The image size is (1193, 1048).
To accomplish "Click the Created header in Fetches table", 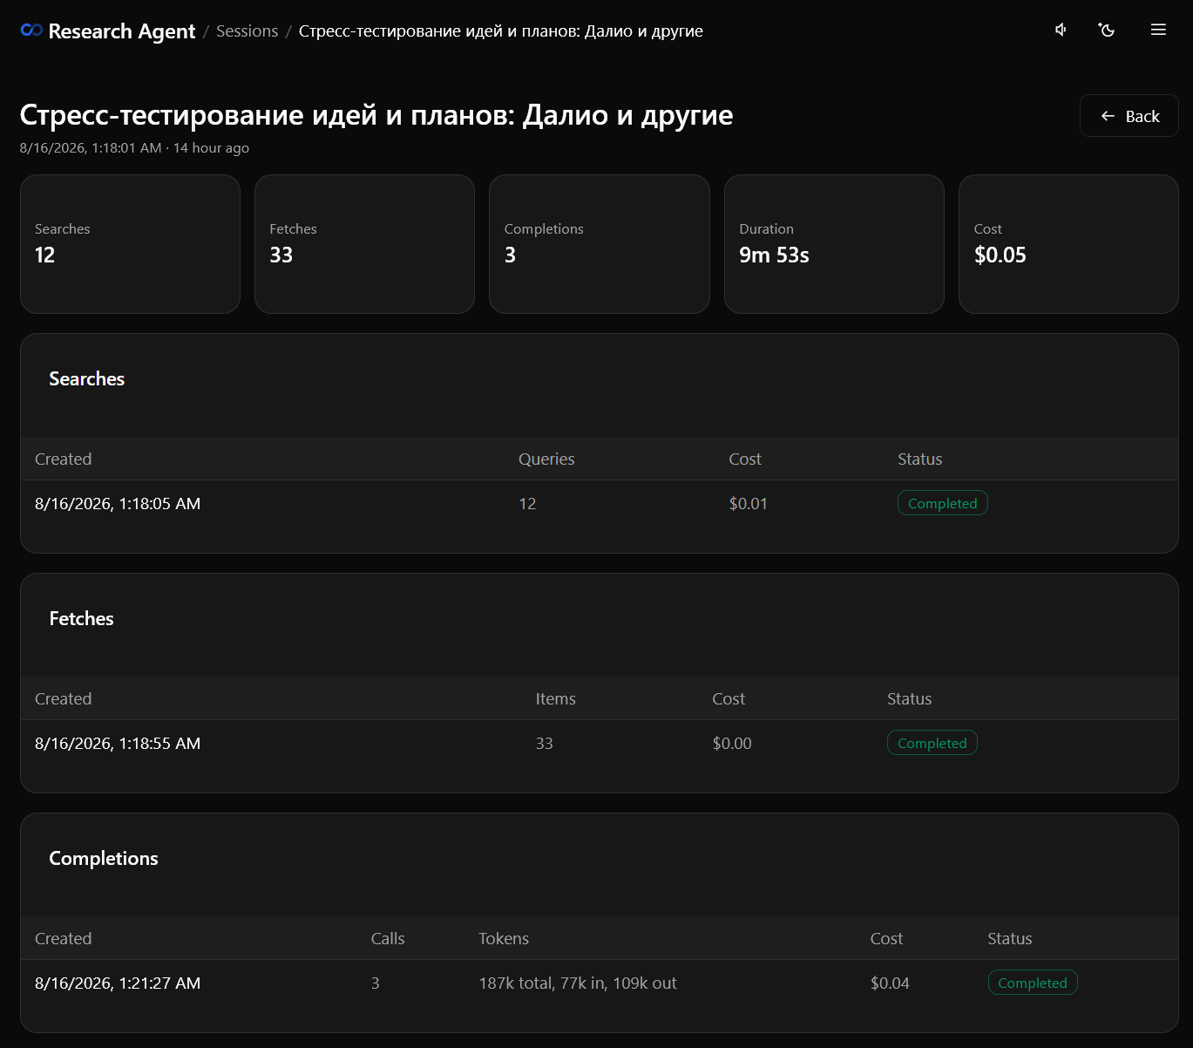I will pos(63,699).
